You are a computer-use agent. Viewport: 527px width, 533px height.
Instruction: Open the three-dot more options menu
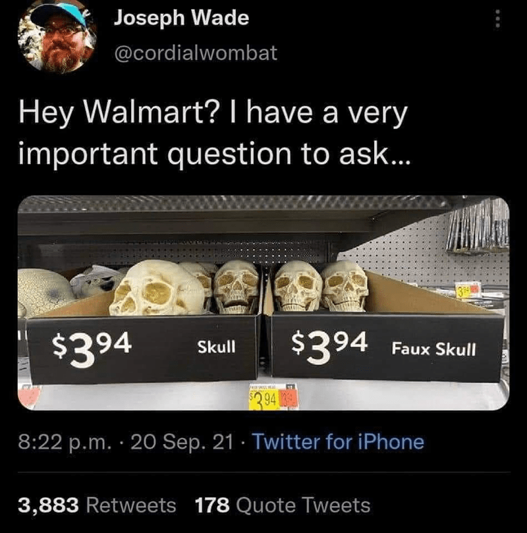(497, 18)
